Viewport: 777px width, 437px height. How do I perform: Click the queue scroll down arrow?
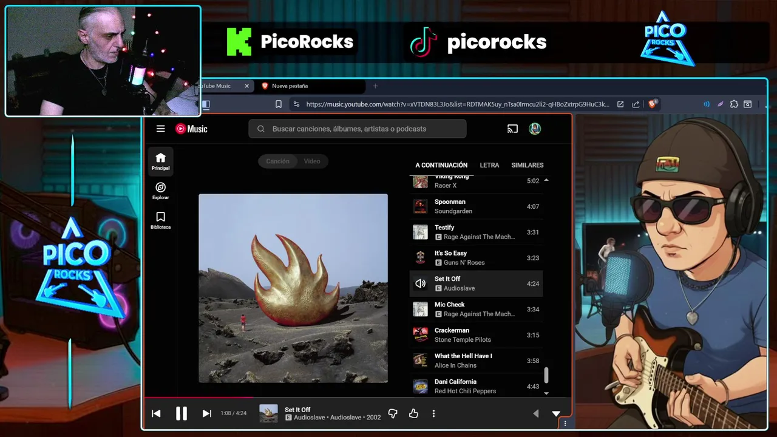tap(546, 393)
